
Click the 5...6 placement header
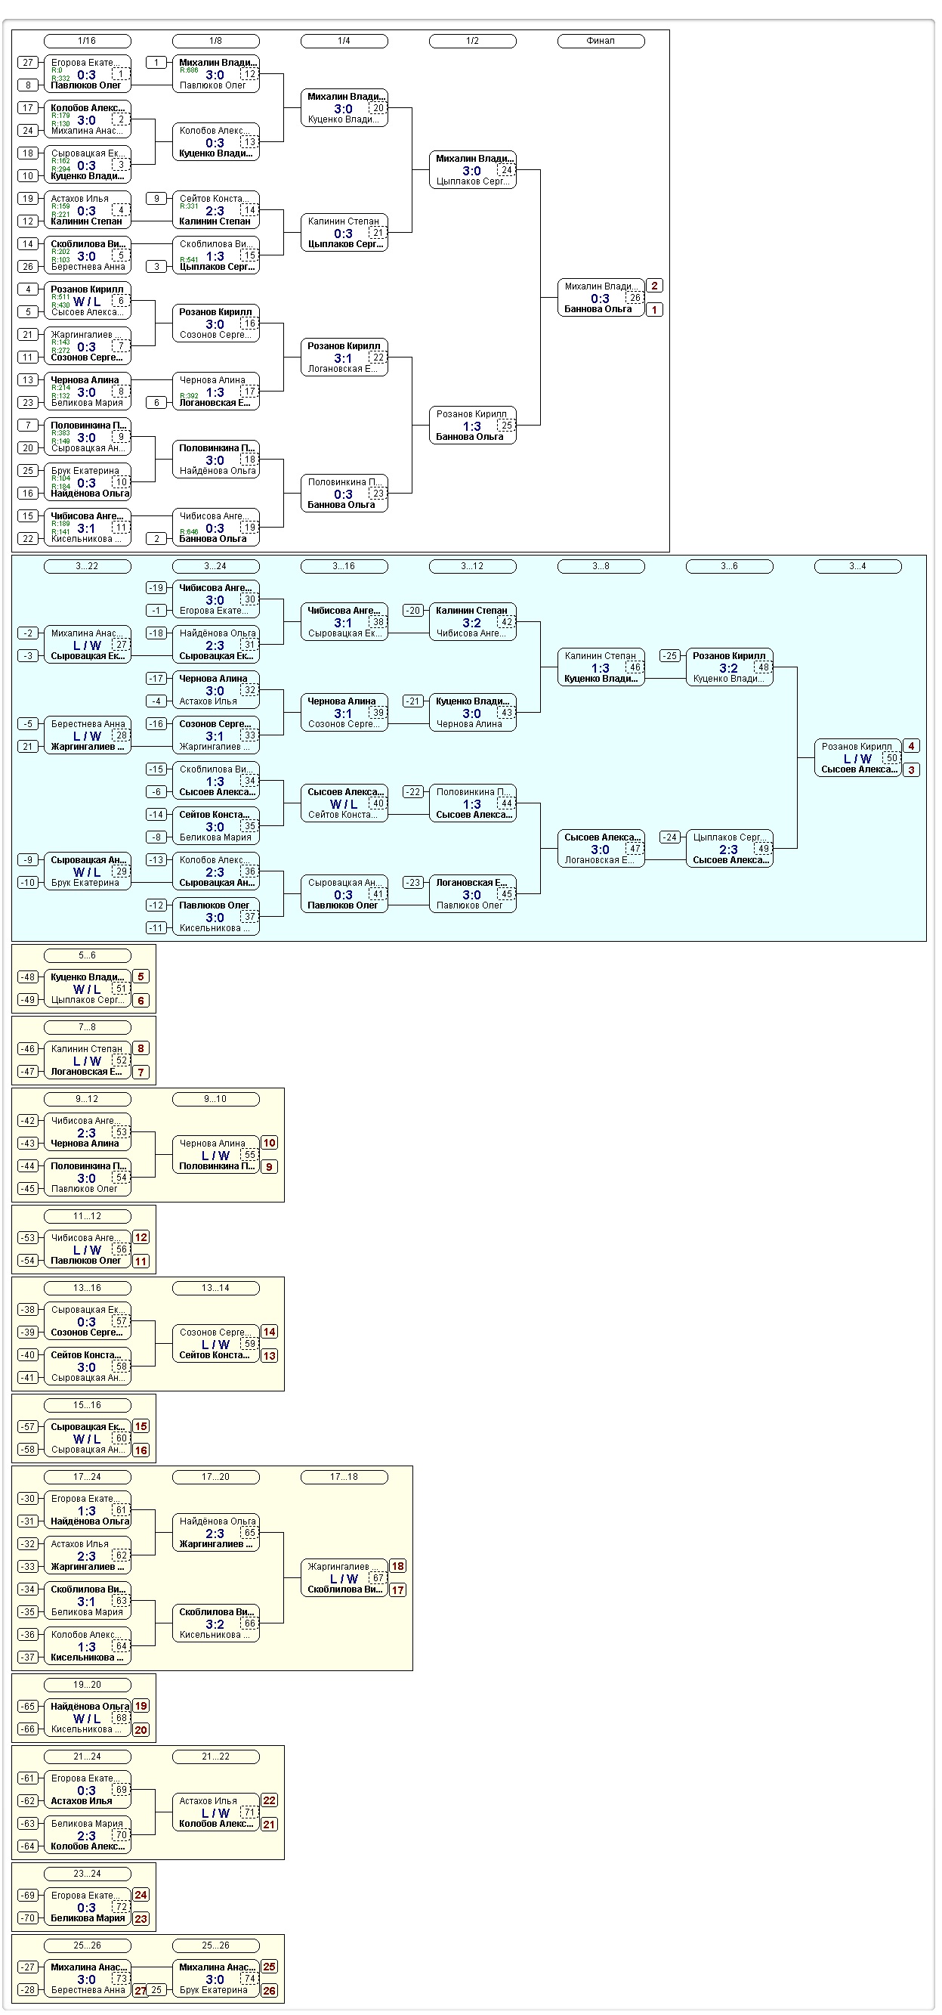87,955
